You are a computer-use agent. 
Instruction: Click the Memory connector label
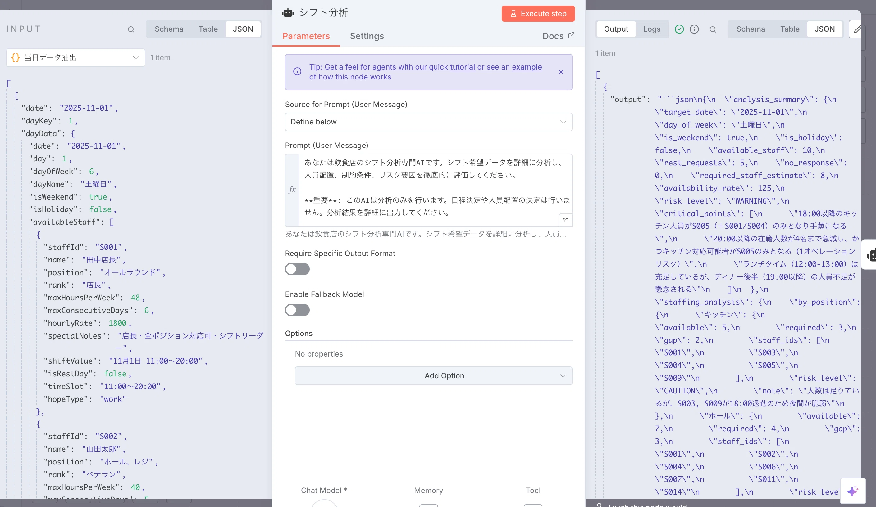coord(428,490)
